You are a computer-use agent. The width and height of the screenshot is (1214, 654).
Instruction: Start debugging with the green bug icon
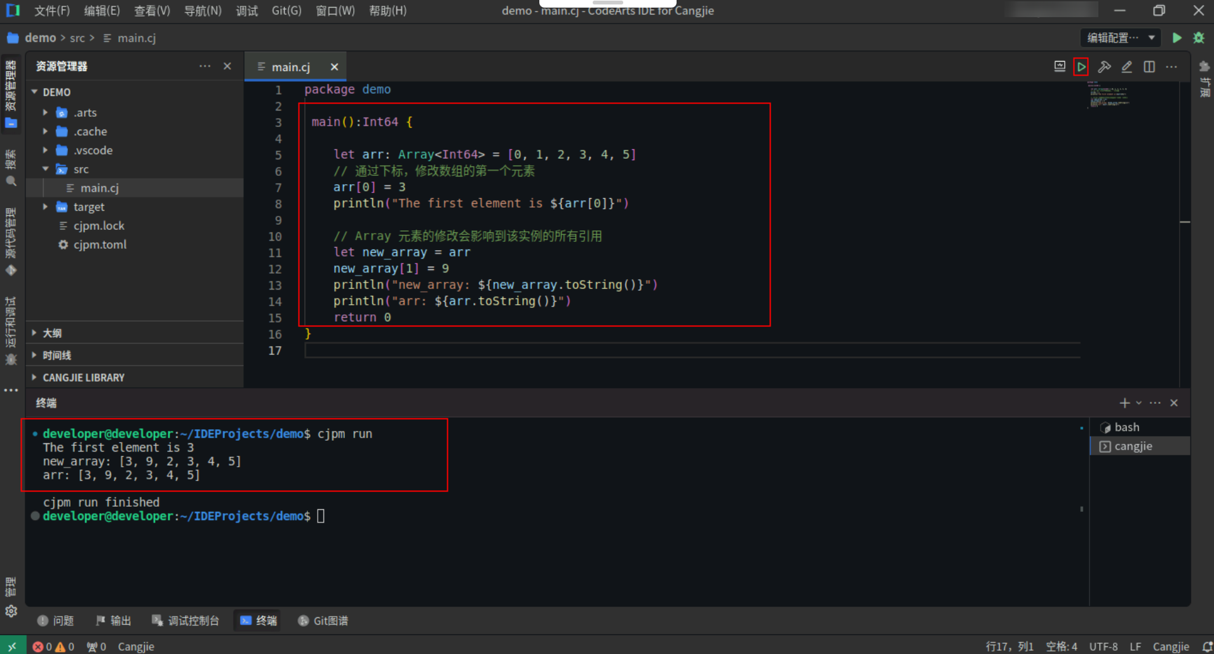point(1199,38)
